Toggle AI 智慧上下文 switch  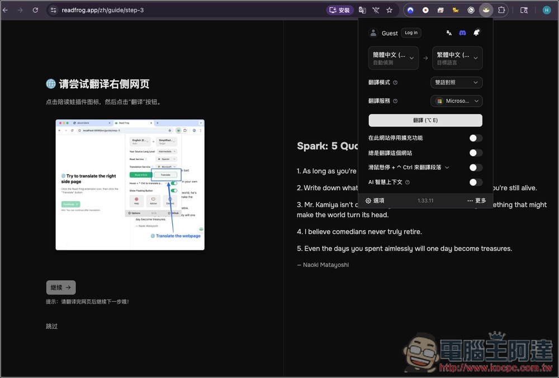(476, 182)
